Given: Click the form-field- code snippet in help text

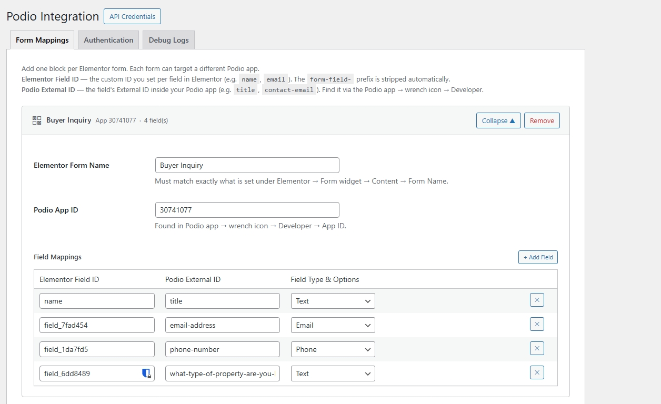Looking at the screenshot, I should pyautogui.click(x=330, y=79).
